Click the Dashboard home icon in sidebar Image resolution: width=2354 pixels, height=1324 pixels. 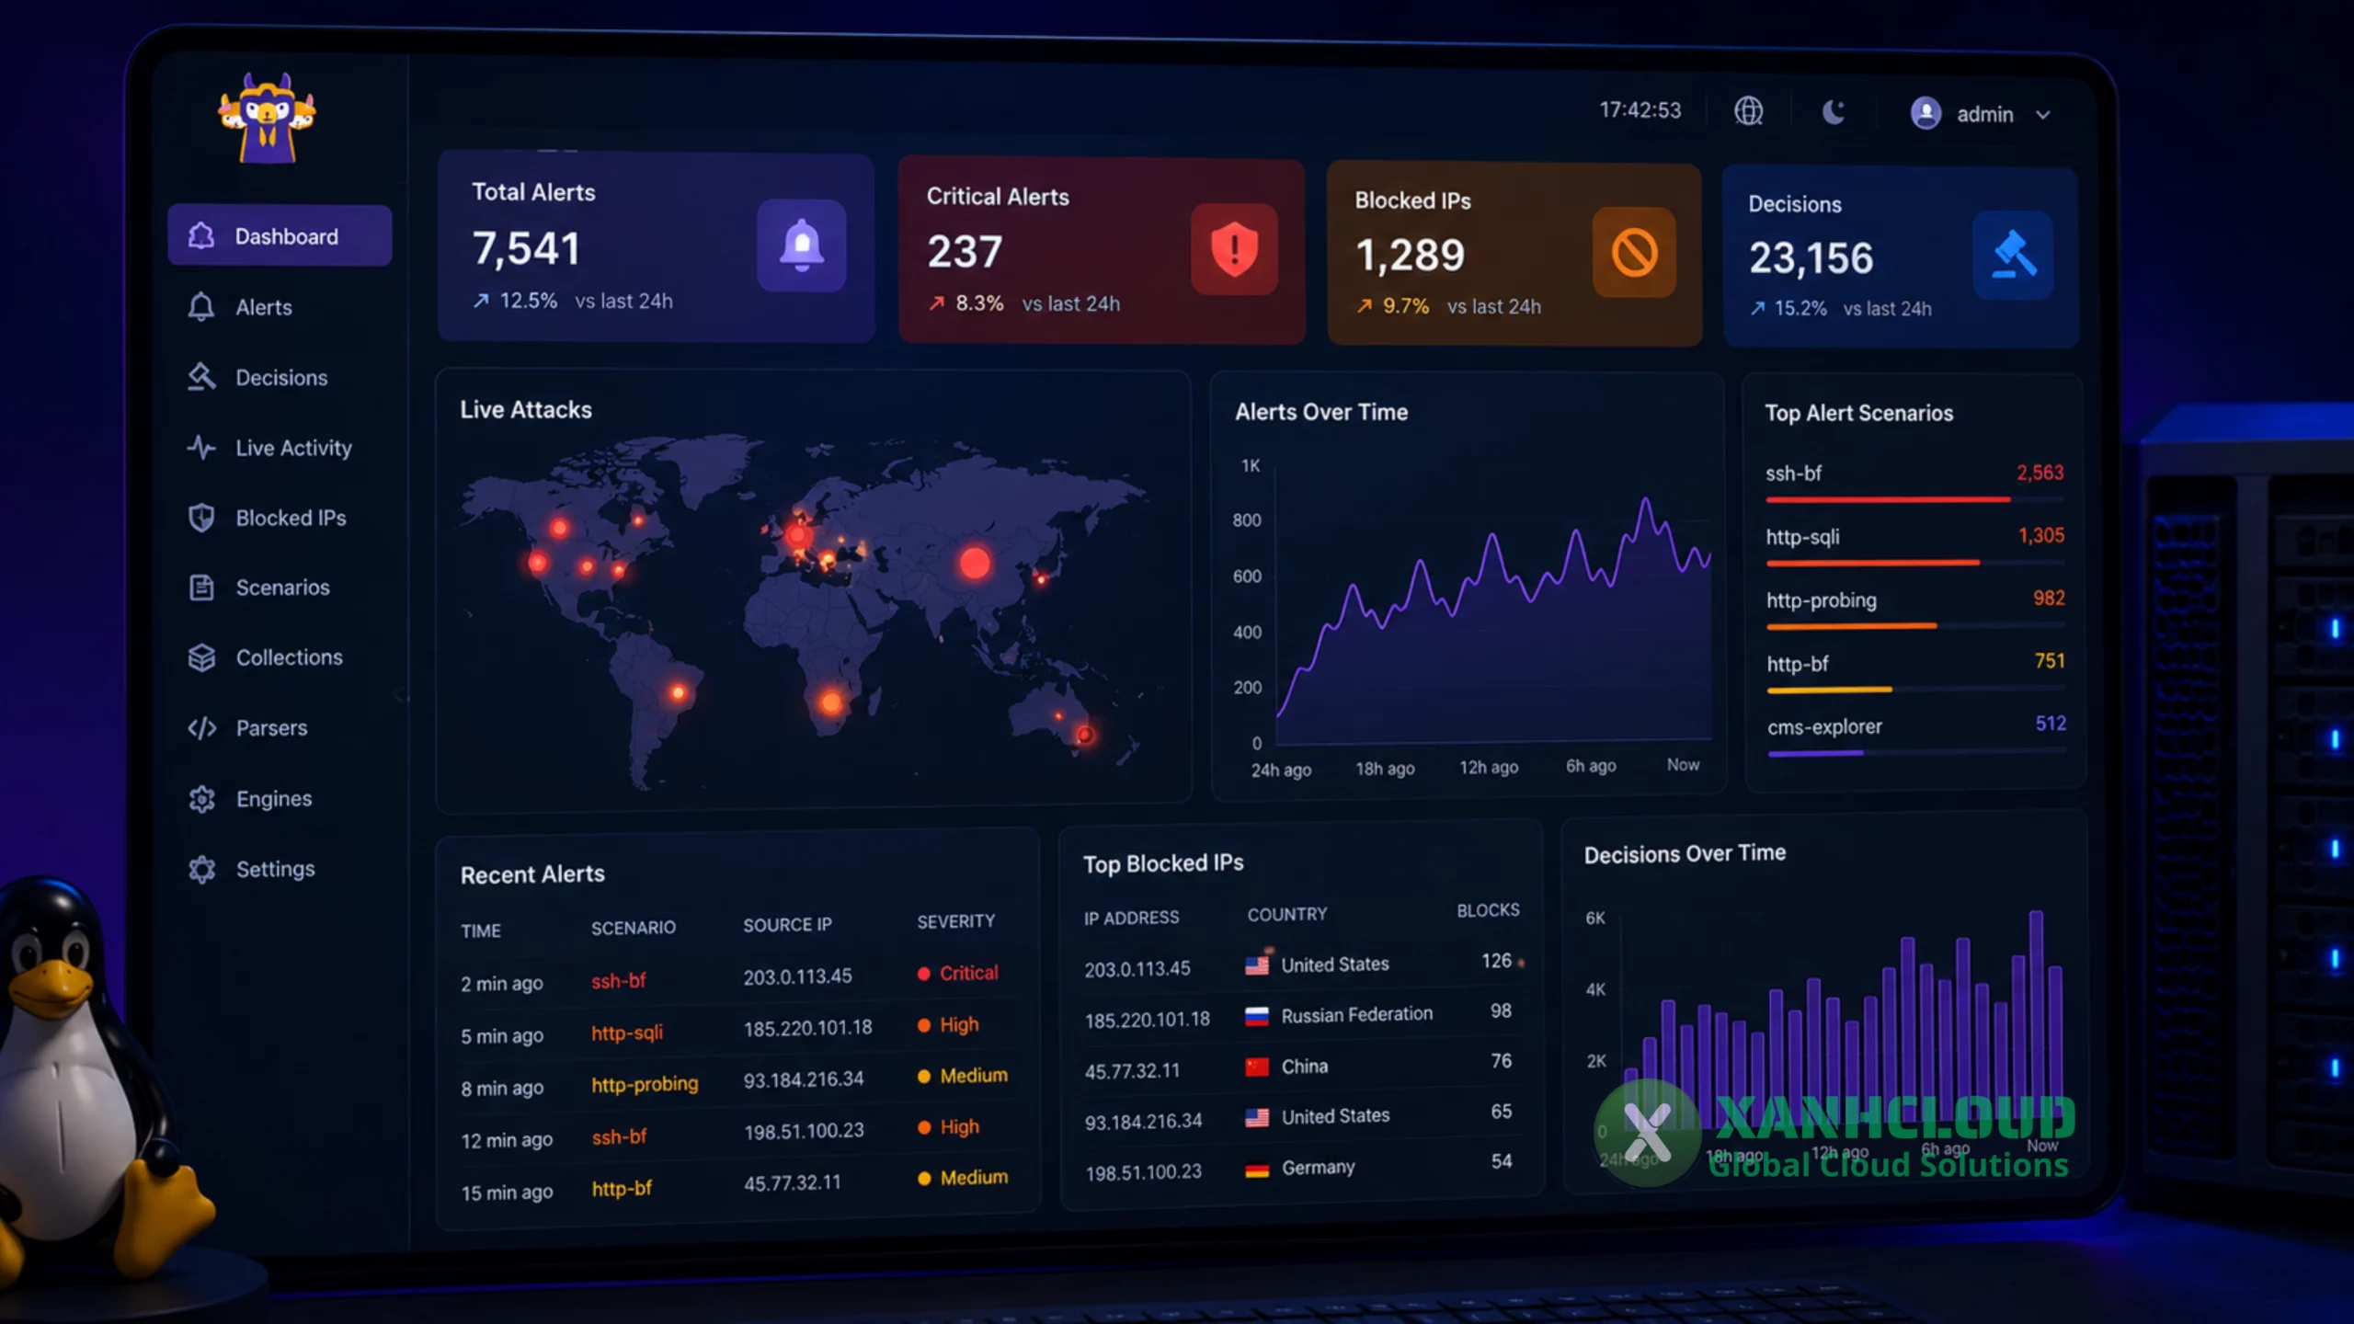tap(201, 235)
